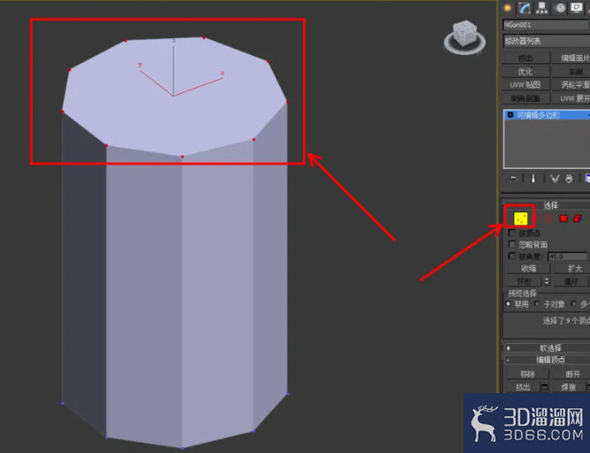Click the 选择了 9 个顶点 status text
Viewport: 590px width, 453px height.
566,320
